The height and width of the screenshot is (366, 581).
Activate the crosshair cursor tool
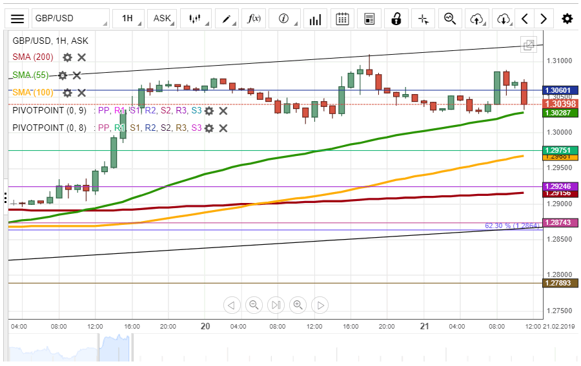(423, 19)
